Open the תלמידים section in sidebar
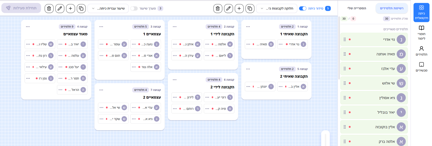Screen dimensions: 432x146 click(x=421, y=51)
